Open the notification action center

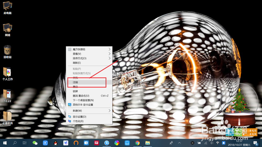pos(255,143)
